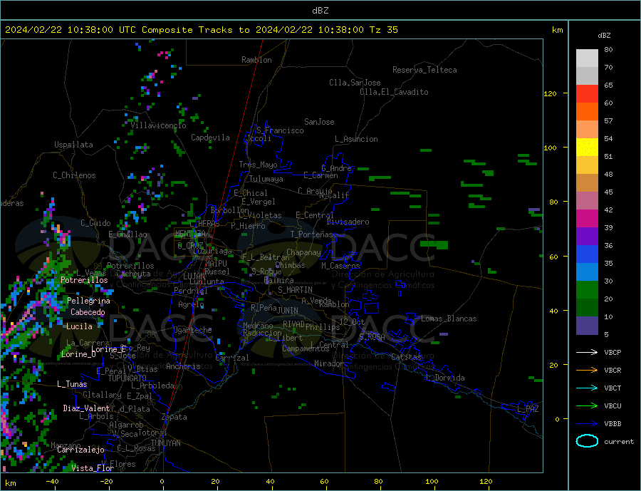This screenshot has height=491, width=641.
Task: Click the cyan VBCT arrow in legend
Action: point(587,388)
